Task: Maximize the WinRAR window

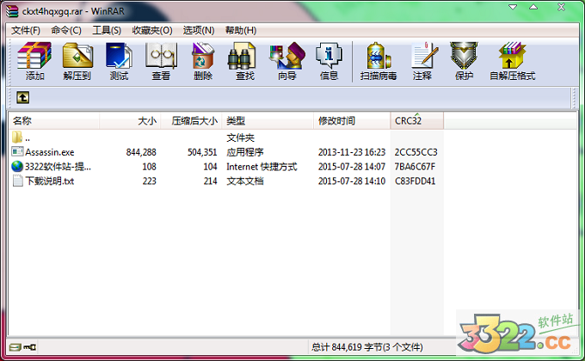Action: tap(533, 7)
